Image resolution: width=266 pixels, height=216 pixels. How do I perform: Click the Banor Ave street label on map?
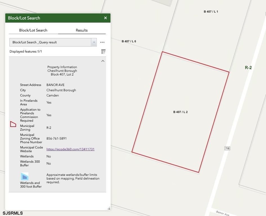point(223,213)
